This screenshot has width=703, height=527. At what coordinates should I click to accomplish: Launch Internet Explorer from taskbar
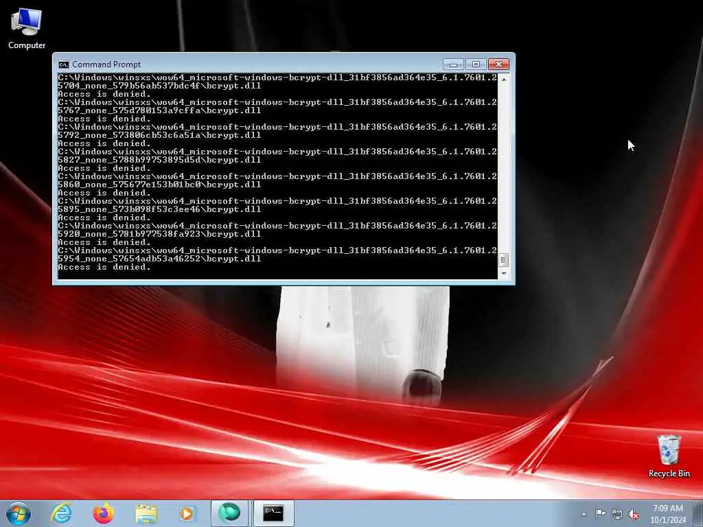pos(61,513)
